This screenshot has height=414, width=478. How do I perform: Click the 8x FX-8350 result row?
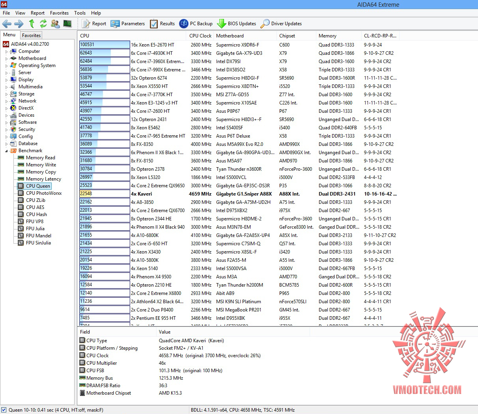pyautogui.click(x=239, y=144)
